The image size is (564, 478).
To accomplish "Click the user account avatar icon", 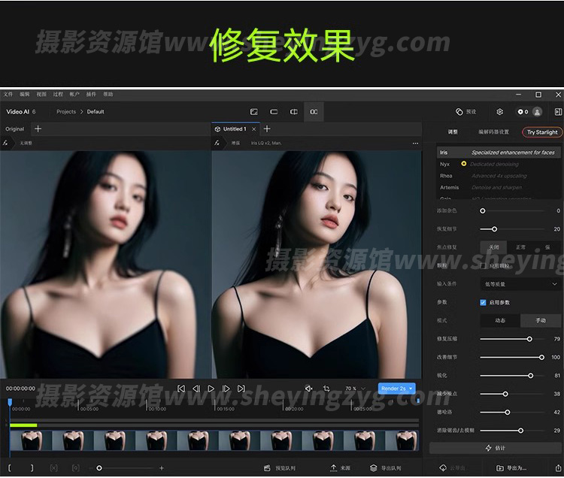I will coord(537,112).
